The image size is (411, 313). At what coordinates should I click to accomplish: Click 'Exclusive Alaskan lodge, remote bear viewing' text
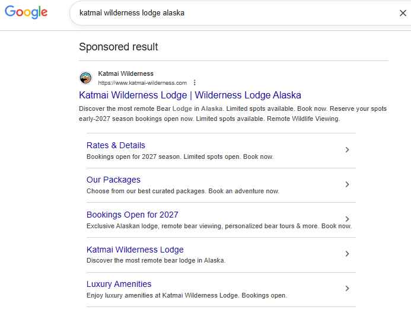click(x=219, y=226)
